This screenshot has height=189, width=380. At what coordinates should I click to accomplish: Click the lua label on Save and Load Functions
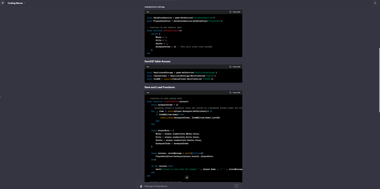pyautogui.click(x=148, y=93)
